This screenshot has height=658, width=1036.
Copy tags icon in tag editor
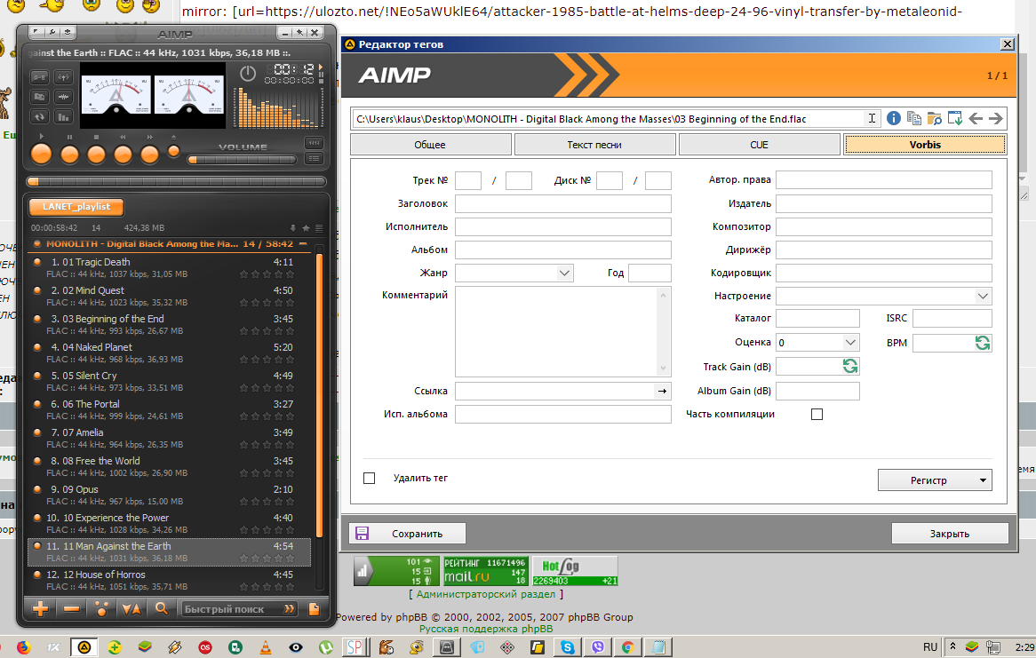point(913,118)
